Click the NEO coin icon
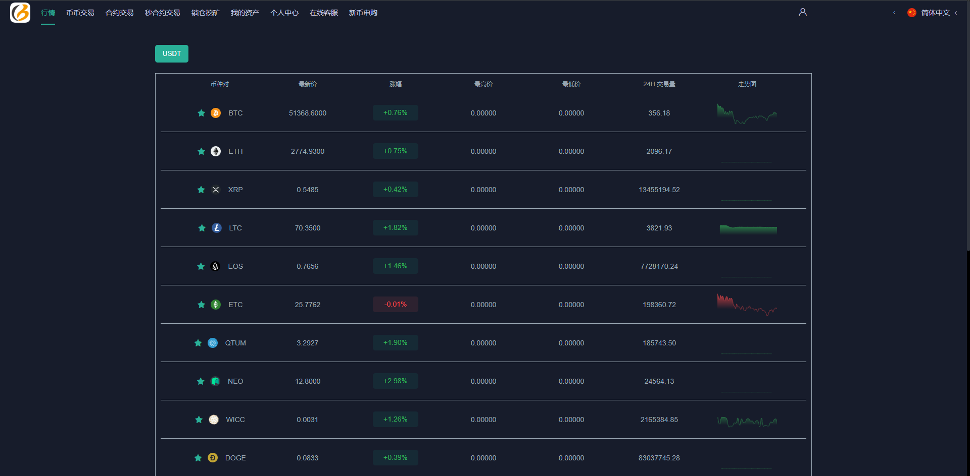Image resolution: width=970 pixels, height=476 pixels. [215, 381]
